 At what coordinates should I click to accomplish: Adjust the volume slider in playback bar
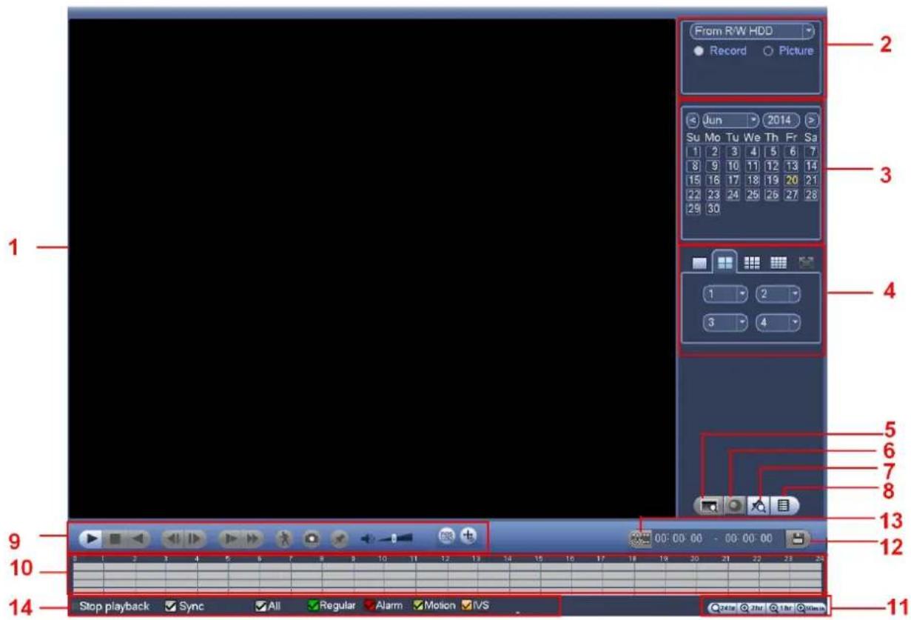click(396, 539)
